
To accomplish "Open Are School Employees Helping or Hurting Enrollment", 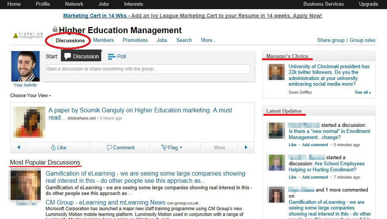I will click(x=327, y=167).
